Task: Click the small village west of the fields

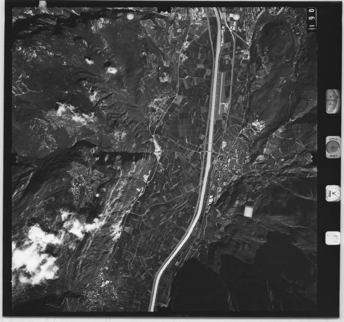Action: pyautogui.click(x=156, y=108)
